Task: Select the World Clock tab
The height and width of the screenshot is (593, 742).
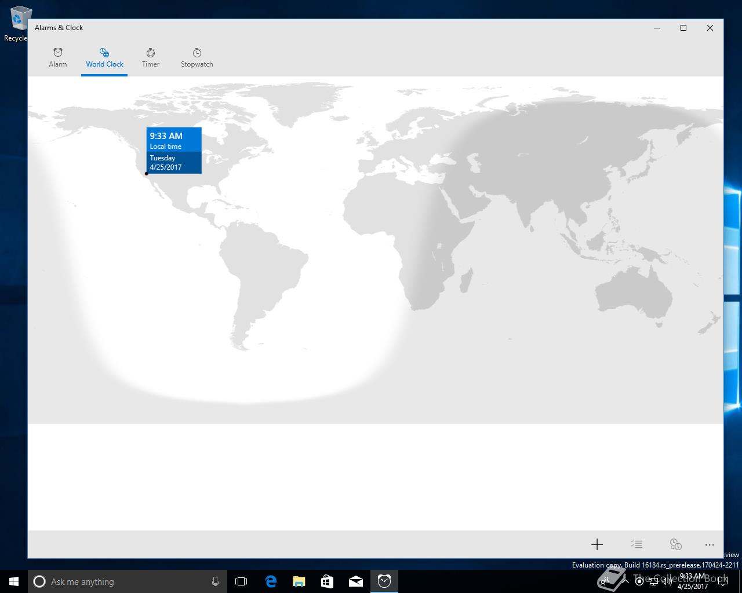Action: click(104, 58)
